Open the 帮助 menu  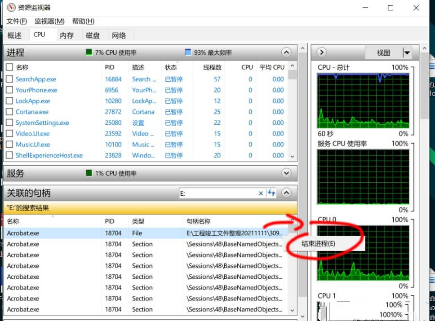83,21
